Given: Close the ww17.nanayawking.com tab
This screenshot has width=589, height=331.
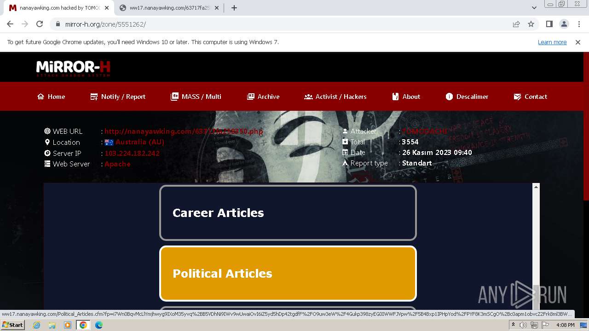Looking at the screenshot, I should (x=217, y=8).
